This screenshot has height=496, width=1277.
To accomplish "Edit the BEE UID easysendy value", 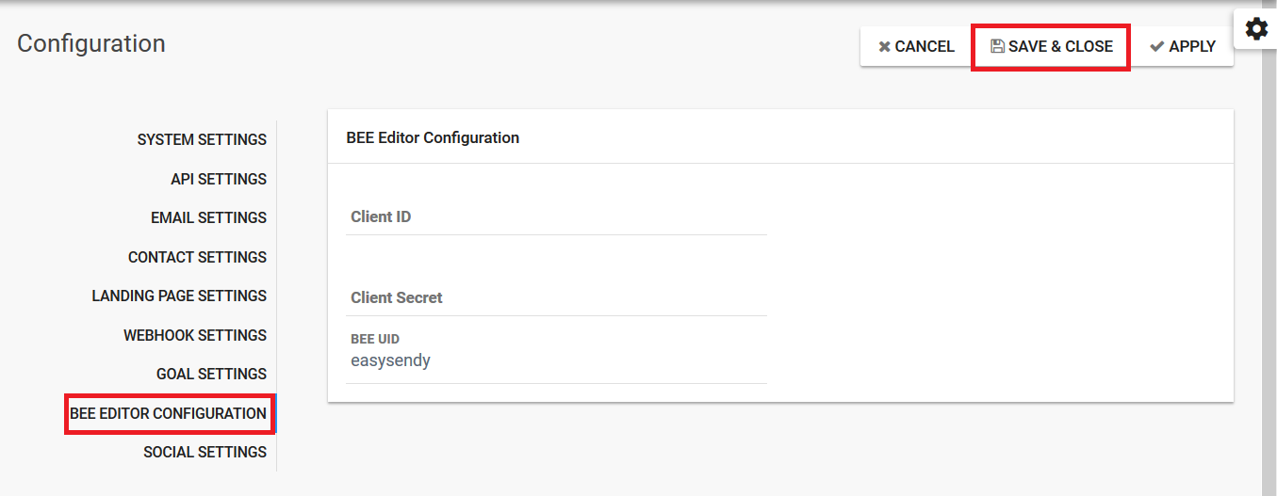I will (557, 360).
